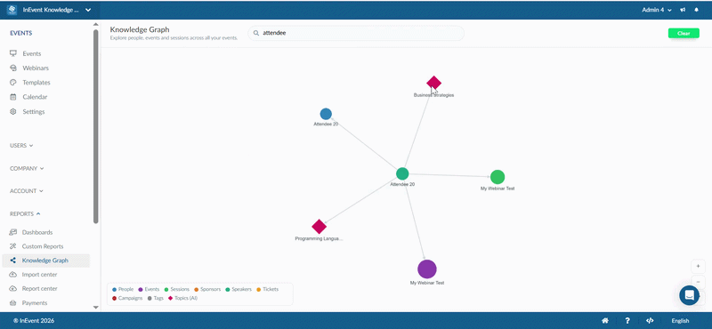Expand the COMPANY section
The height and width of the screenshot is (329, 712).
[x=27, y=168]
